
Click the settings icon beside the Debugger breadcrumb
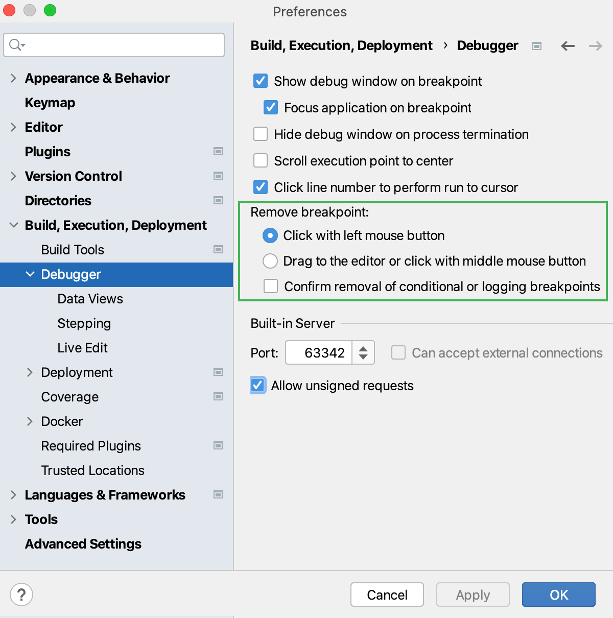pyautogui.click(x=536, y=46)
